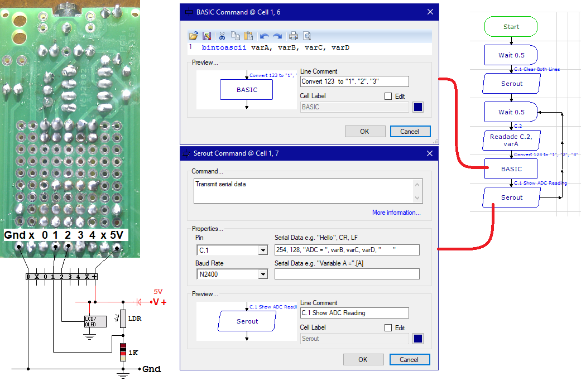Click the Copy icon in BASIC toolbar
This screenshot has height=386, width=581.
(236, 36)
